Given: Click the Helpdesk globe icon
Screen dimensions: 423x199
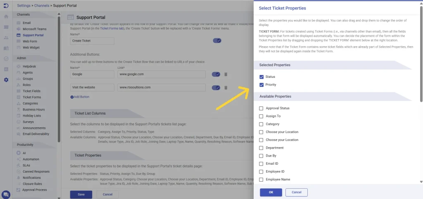Looking at the screenshot, I should tap(18, 66).
